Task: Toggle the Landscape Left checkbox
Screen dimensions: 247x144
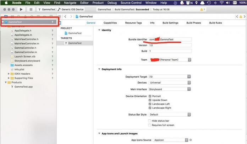Action: click(150, 104)
